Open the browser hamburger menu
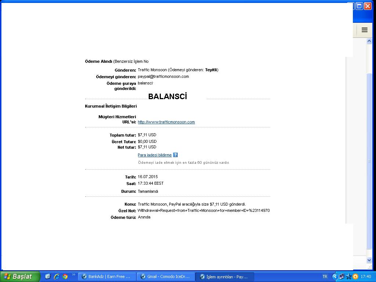Viewport: 376px width, 282px height. [x=365, y=30]
